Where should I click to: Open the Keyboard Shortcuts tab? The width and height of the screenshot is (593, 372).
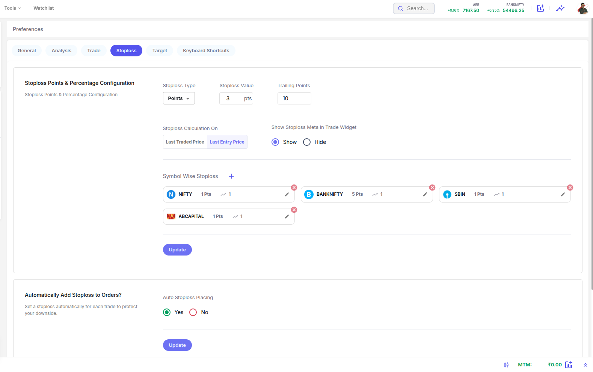(206, 51)
